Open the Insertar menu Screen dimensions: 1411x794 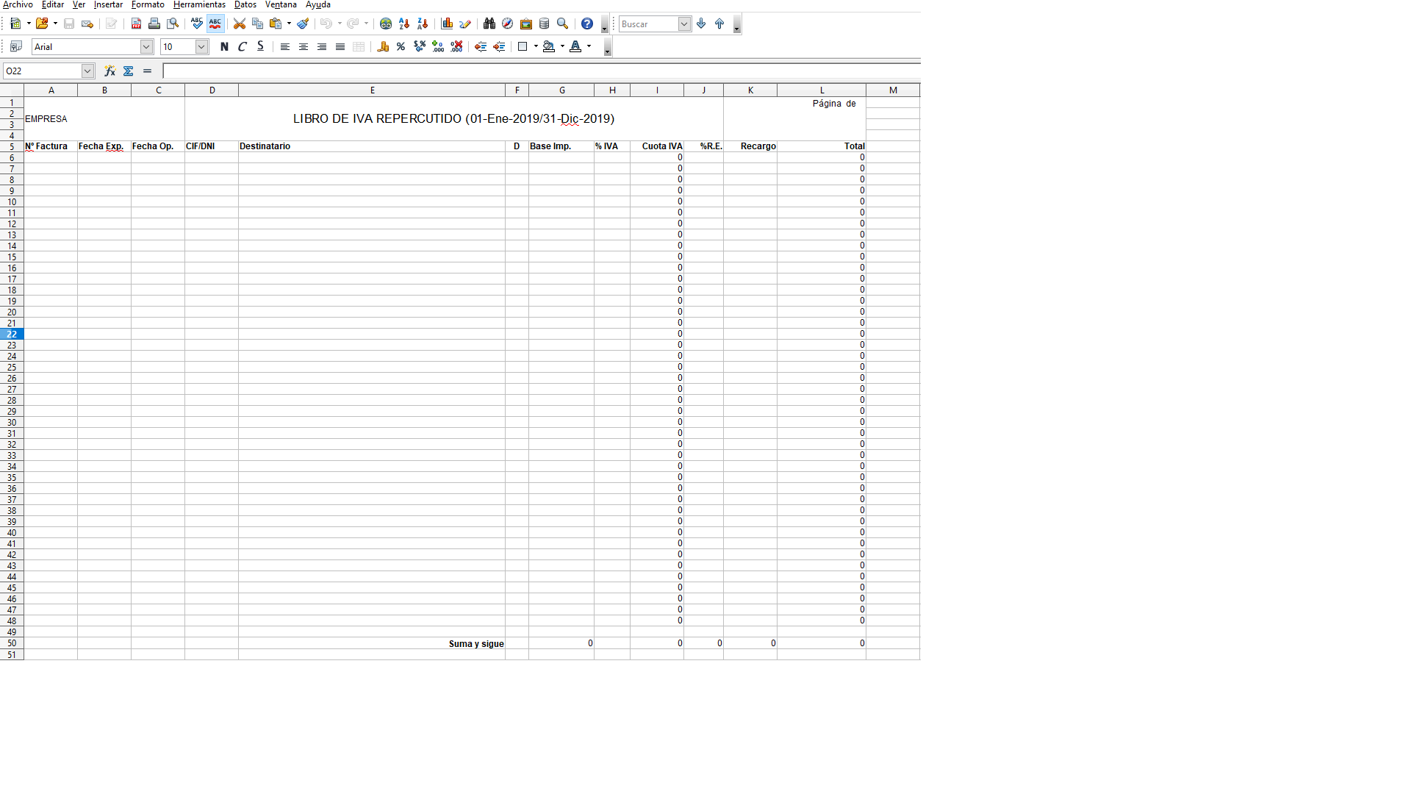[107, 5]
